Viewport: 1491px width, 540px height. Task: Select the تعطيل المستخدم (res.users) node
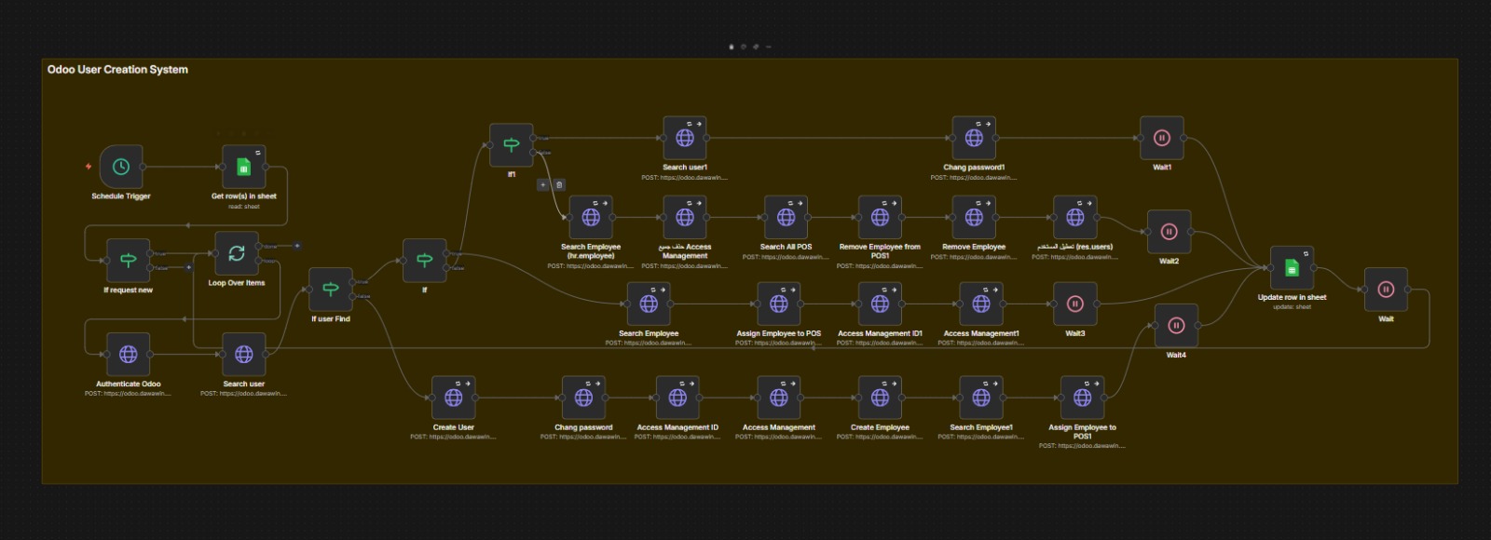[1075, 217]
